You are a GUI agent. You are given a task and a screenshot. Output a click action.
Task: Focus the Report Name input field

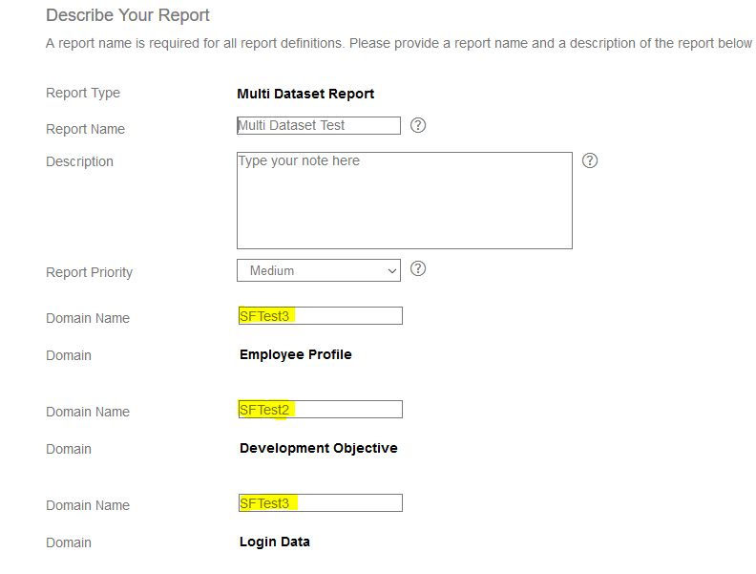319,125
